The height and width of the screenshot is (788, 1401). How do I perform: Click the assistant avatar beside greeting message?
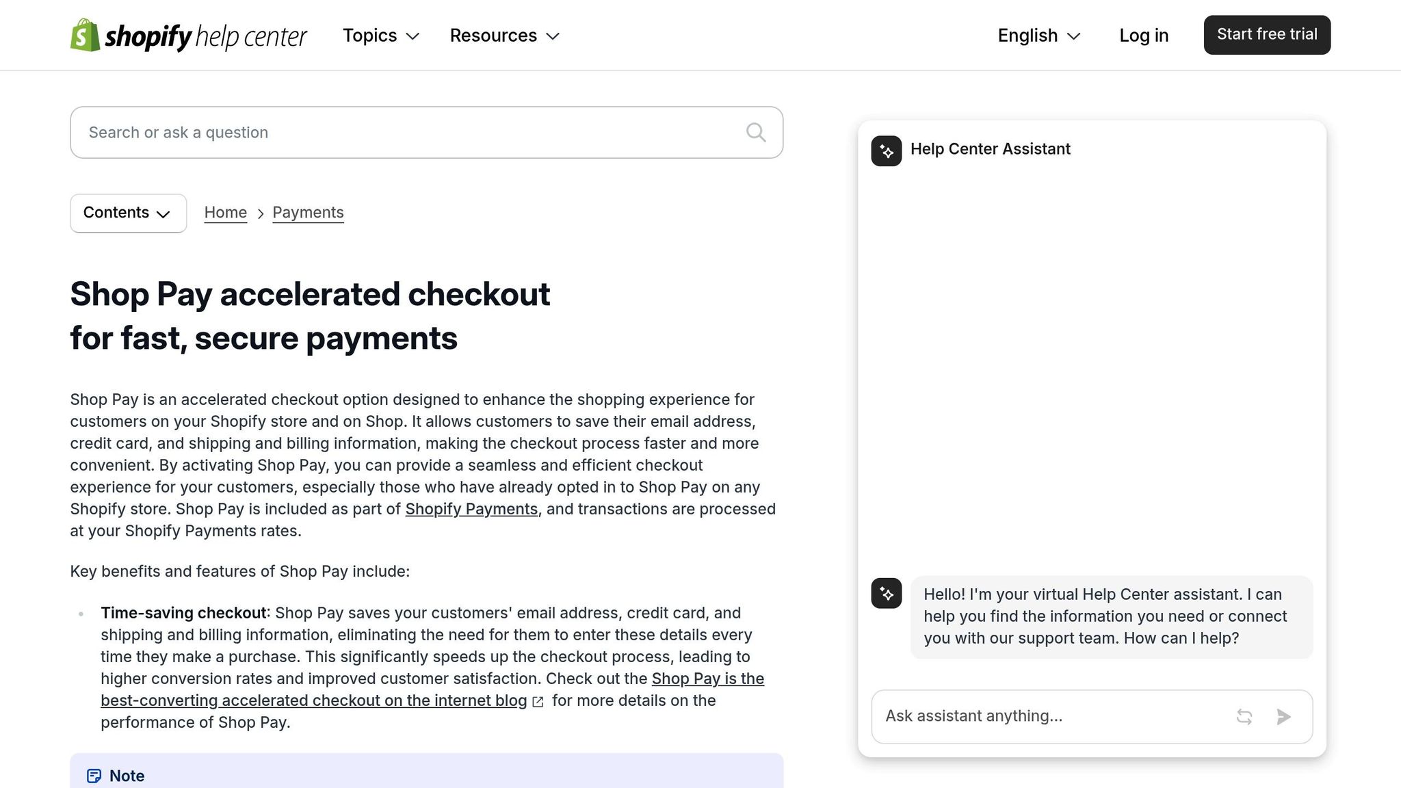(x=886, y=593)
